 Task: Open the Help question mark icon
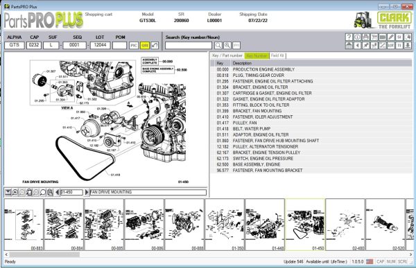point(349,37)
